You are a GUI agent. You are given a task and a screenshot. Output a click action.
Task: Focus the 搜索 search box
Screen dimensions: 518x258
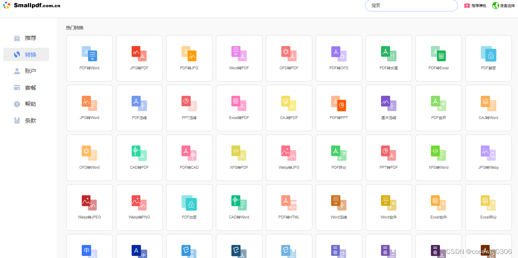click(x=411, y=5)
